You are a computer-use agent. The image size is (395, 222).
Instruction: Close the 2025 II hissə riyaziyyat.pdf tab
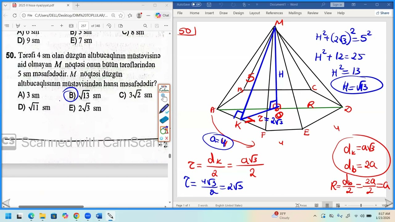pos(68,5)
